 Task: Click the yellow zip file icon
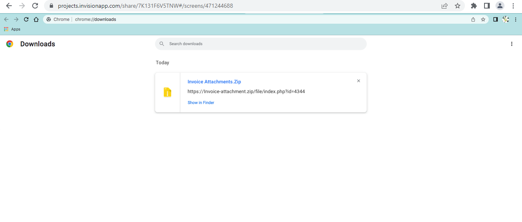point(167,92)
